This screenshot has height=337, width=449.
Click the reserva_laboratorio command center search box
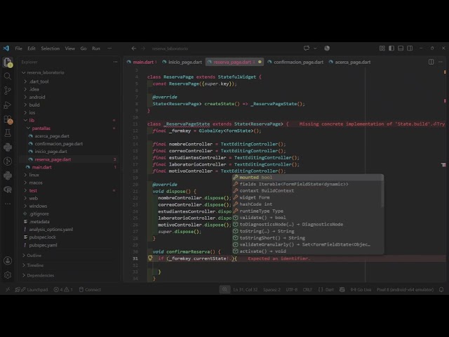(170, 48)
